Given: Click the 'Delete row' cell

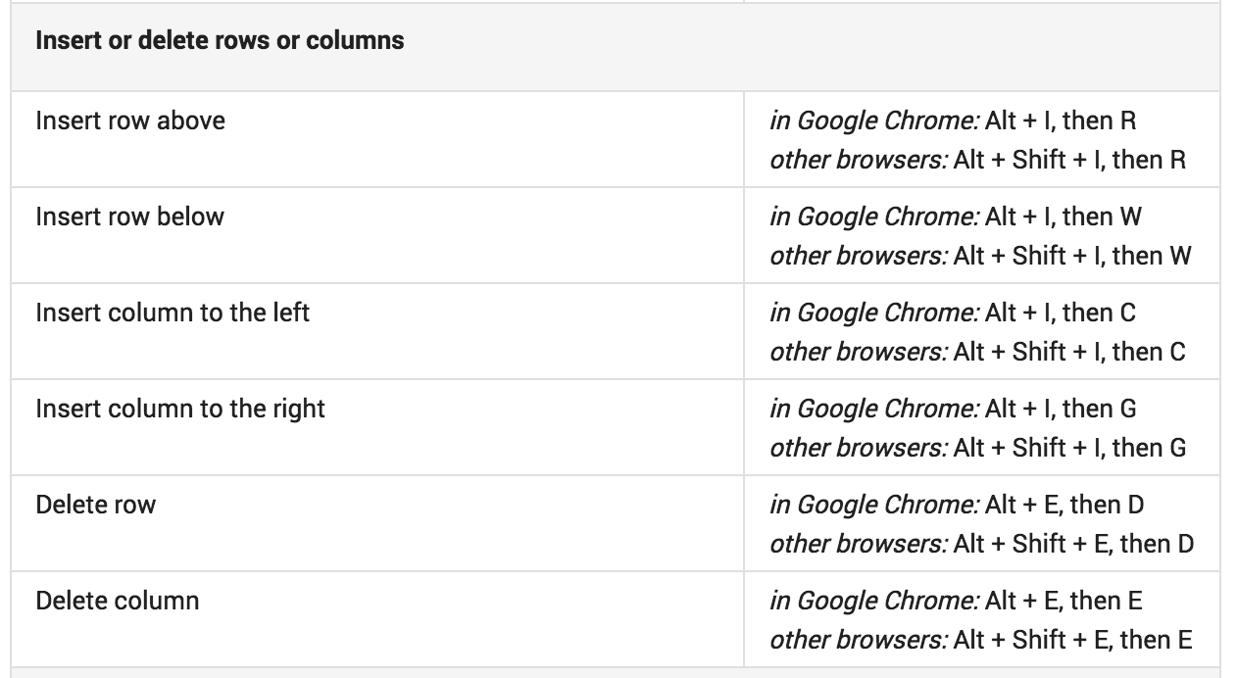Looking at the screenshot, I should click(x=96, y=505).
